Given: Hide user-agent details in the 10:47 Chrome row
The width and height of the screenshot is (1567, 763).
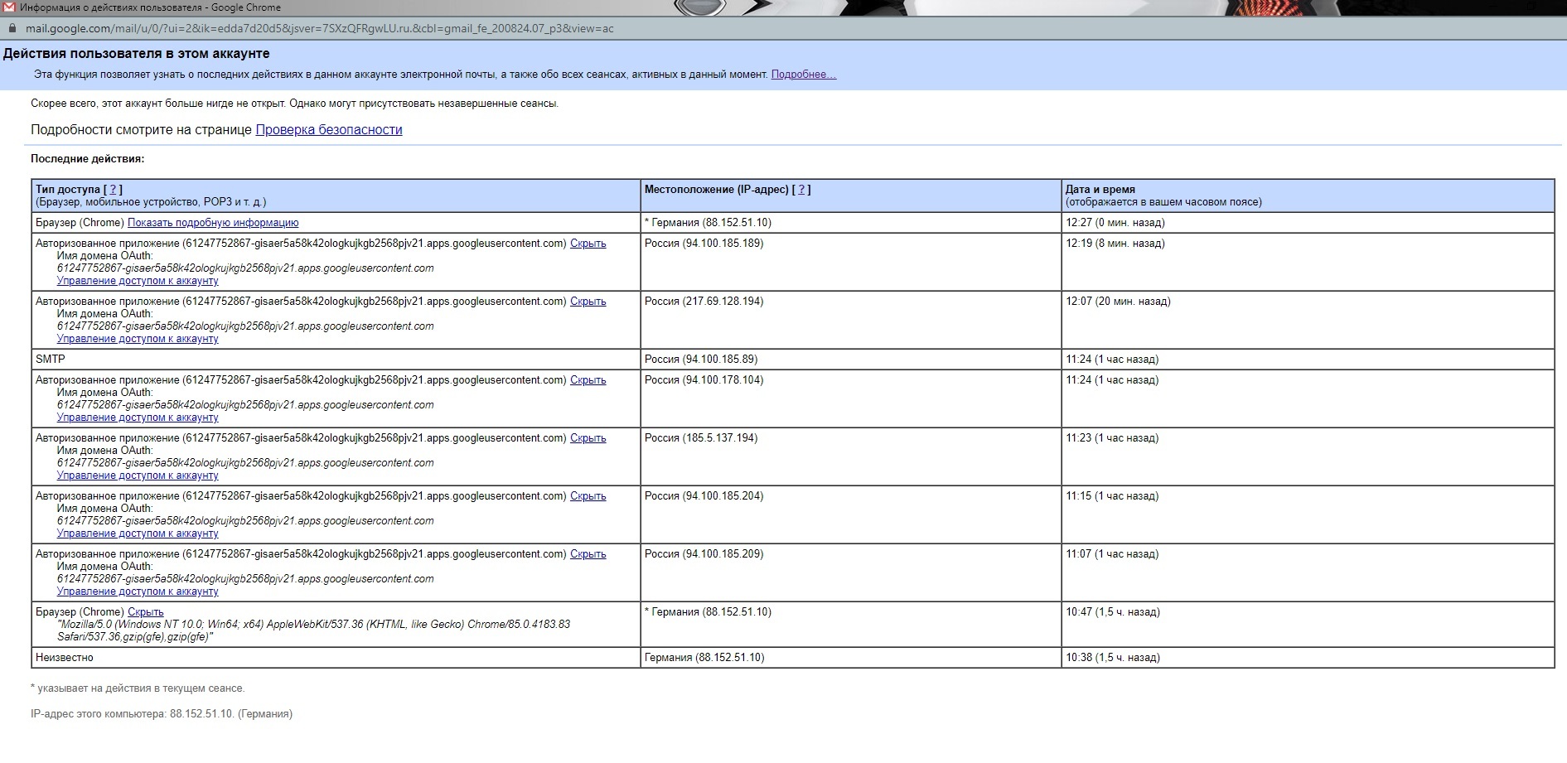Looking at the screenshot, I should click(145, 612).
